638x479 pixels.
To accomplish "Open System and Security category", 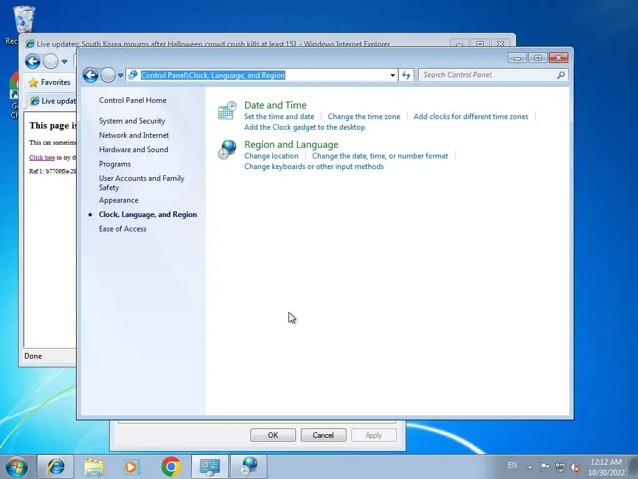I will tap(132, 121).
